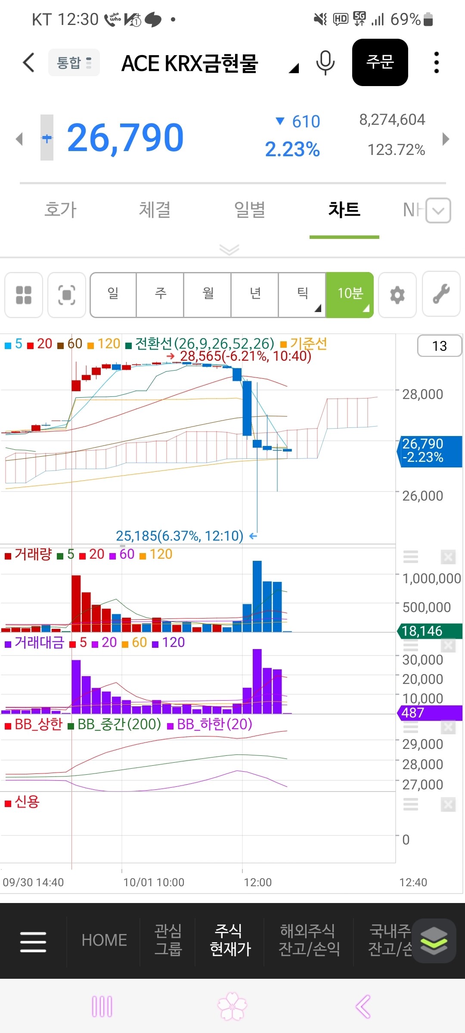Screen dimensions: 465x1033
Task: Select the 주 weekly period
Action: click(x=160, y=295)
